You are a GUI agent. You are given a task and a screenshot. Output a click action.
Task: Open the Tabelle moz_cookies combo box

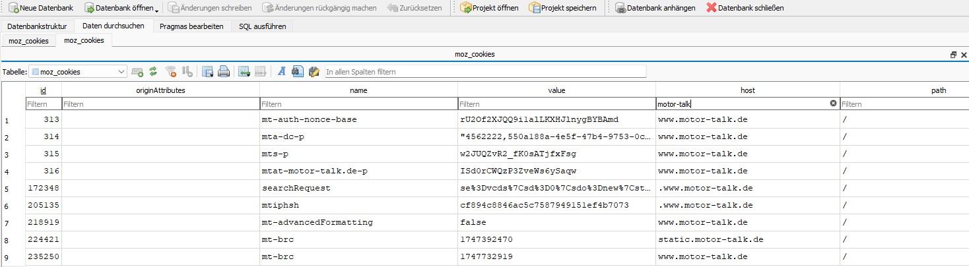tap(78, 71)
